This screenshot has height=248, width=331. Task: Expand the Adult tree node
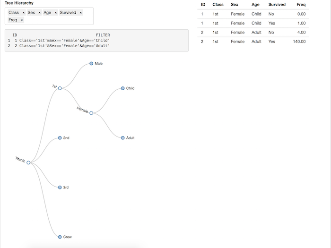(122, 138)
